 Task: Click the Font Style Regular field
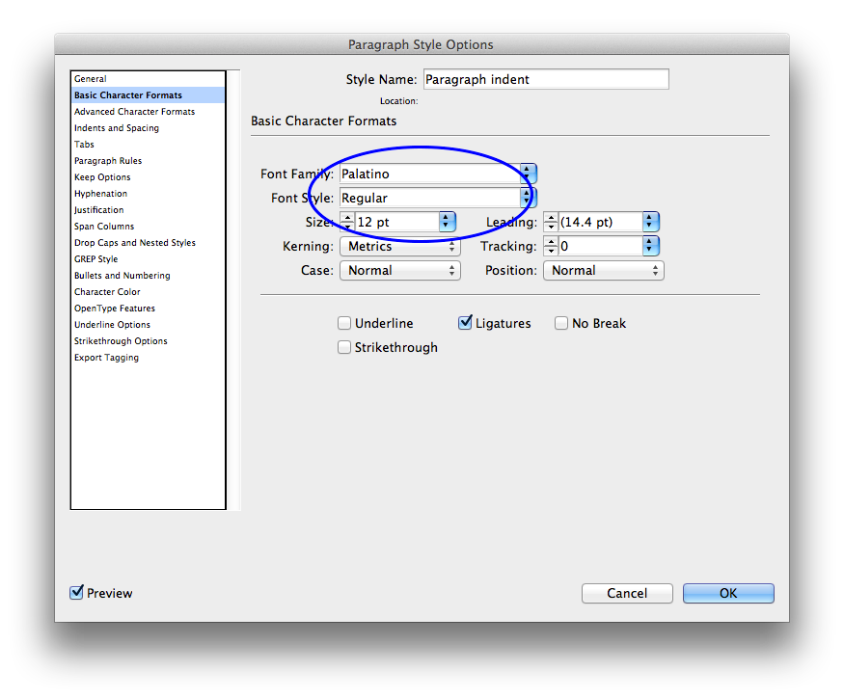pos(430,198)
